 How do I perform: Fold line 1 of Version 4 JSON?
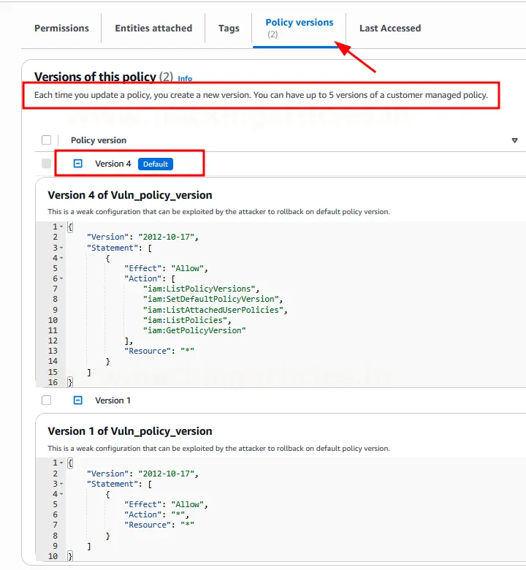[x=61, y=227]
